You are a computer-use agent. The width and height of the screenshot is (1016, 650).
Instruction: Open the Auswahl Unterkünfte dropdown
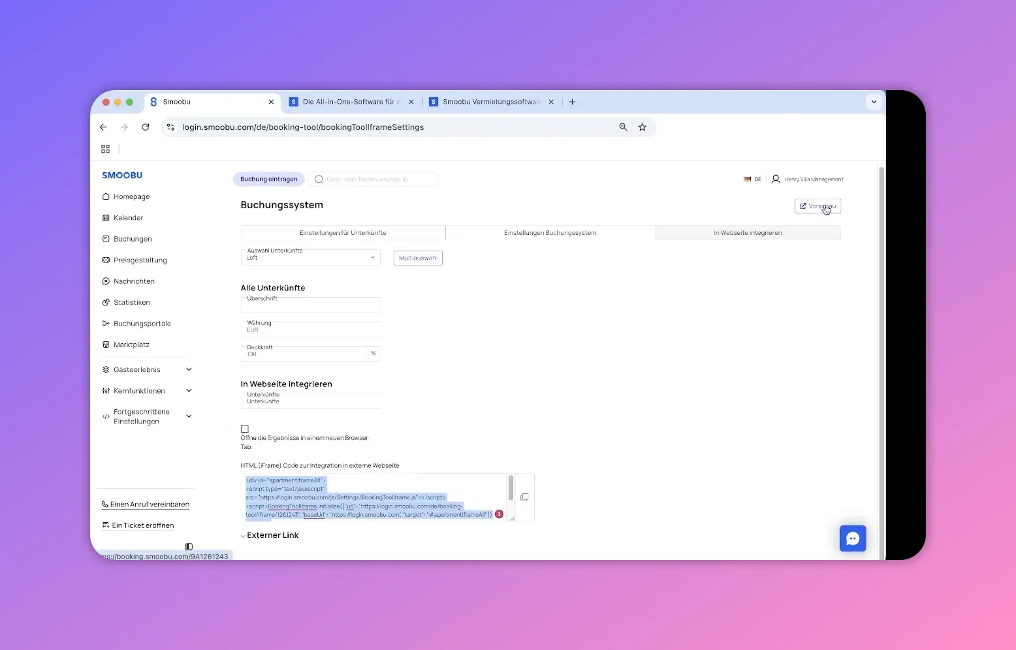311,257
